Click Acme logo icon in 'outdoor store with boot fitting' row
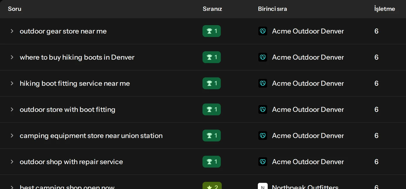This screenshot has height=189, width=406. click(x=263, y=109)
